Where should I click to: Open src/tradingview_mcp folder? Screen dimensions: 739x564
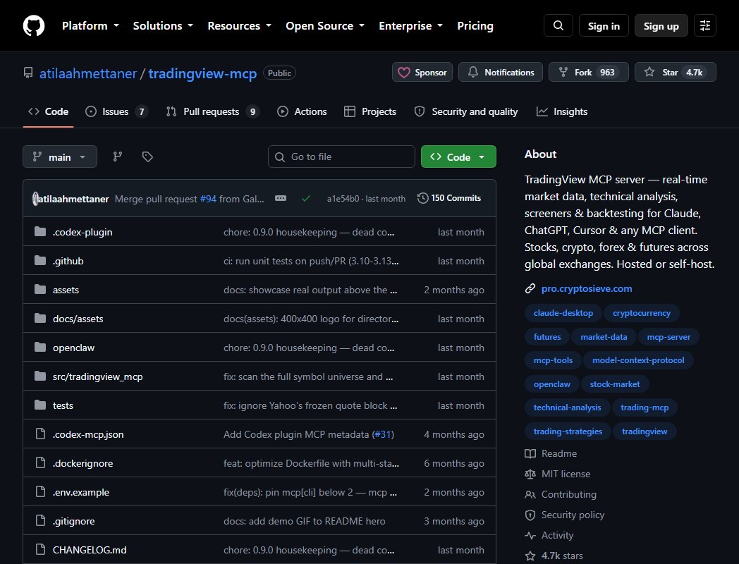tap(97, 376)
